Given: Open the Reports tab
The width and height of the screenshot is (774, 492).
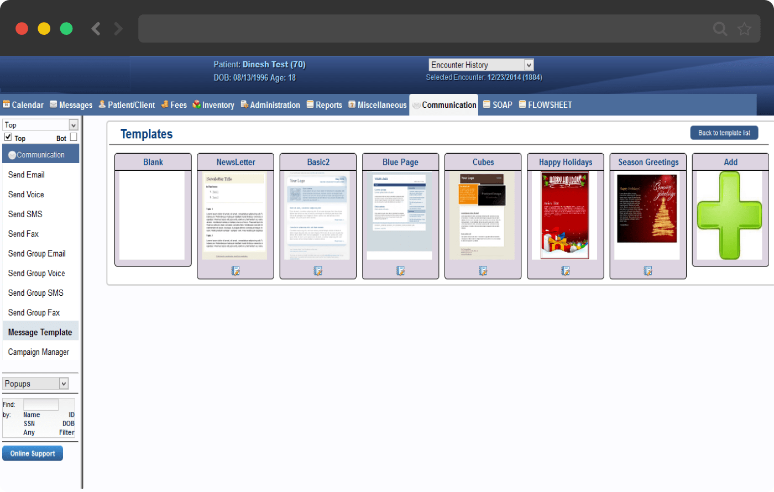Looking at the screenshot, I should pos(325,105).
